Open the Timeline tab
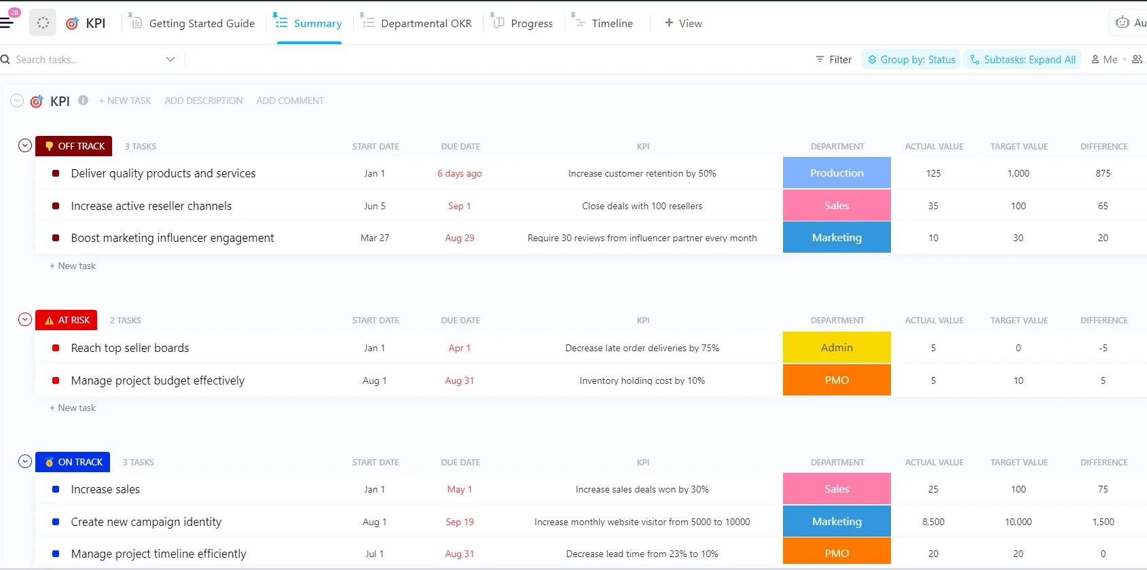Image resolution: width=1147 pixels, height=570 pixels. pos(611,23)
